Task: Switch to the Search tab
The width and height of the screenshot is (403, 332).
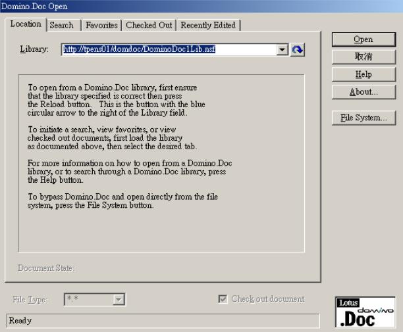Action: (x=64, y=25)
